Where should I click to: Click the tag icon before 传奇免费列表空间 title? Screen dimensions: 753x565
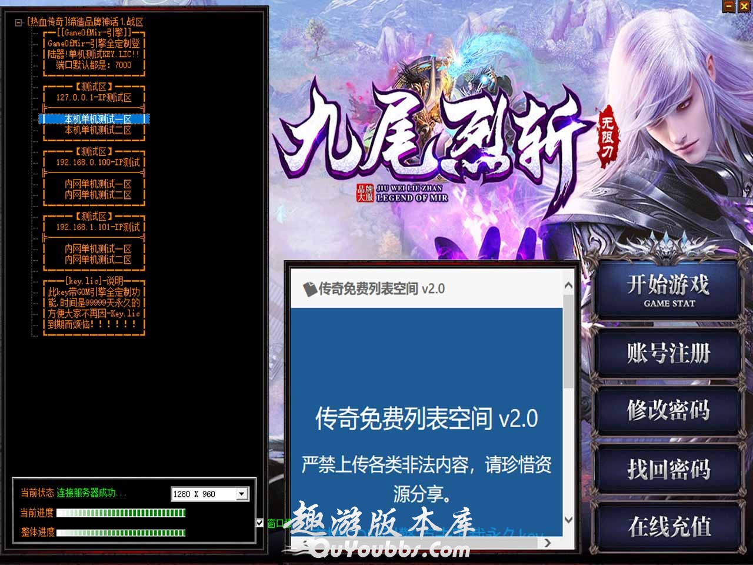click(309, 289)
